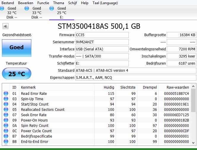Click the Standaard field ATA8-ACS
197x150 pixels.
click(136, 71)
